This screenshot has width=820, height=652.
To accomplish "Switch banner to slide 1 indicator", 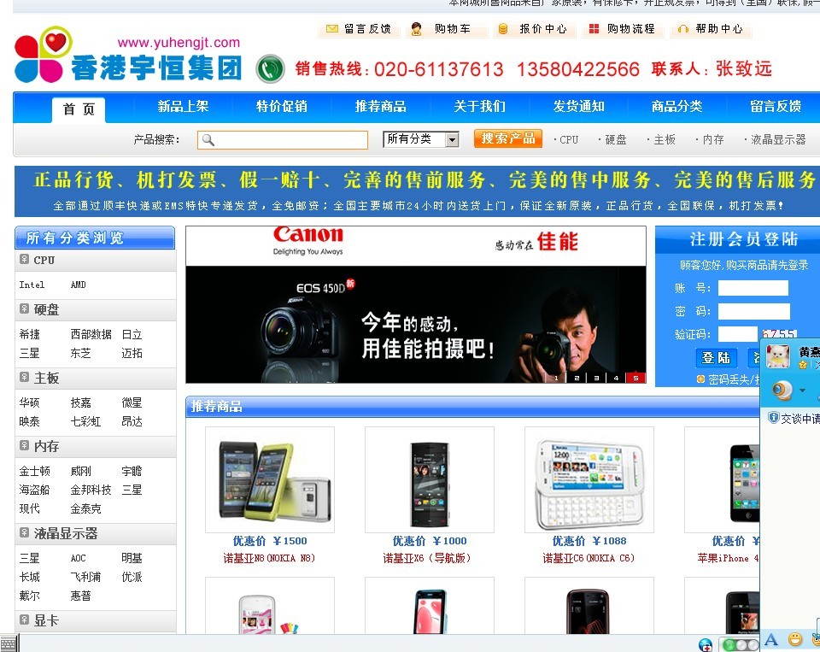I will click(556, 378).
